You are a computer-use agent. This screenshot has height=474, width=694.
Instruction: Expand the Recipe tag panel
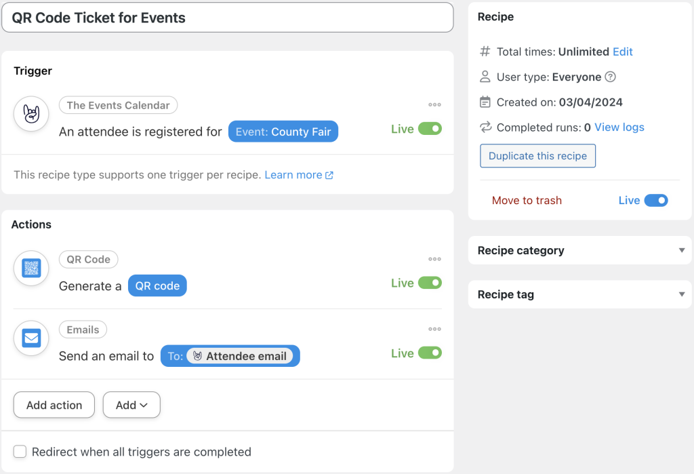coord(682,294)
